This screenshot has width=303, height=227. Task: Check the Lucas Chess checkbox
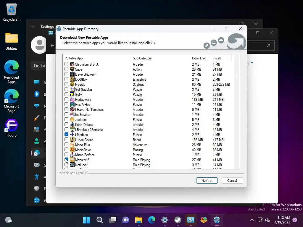[x=66, y=140]
